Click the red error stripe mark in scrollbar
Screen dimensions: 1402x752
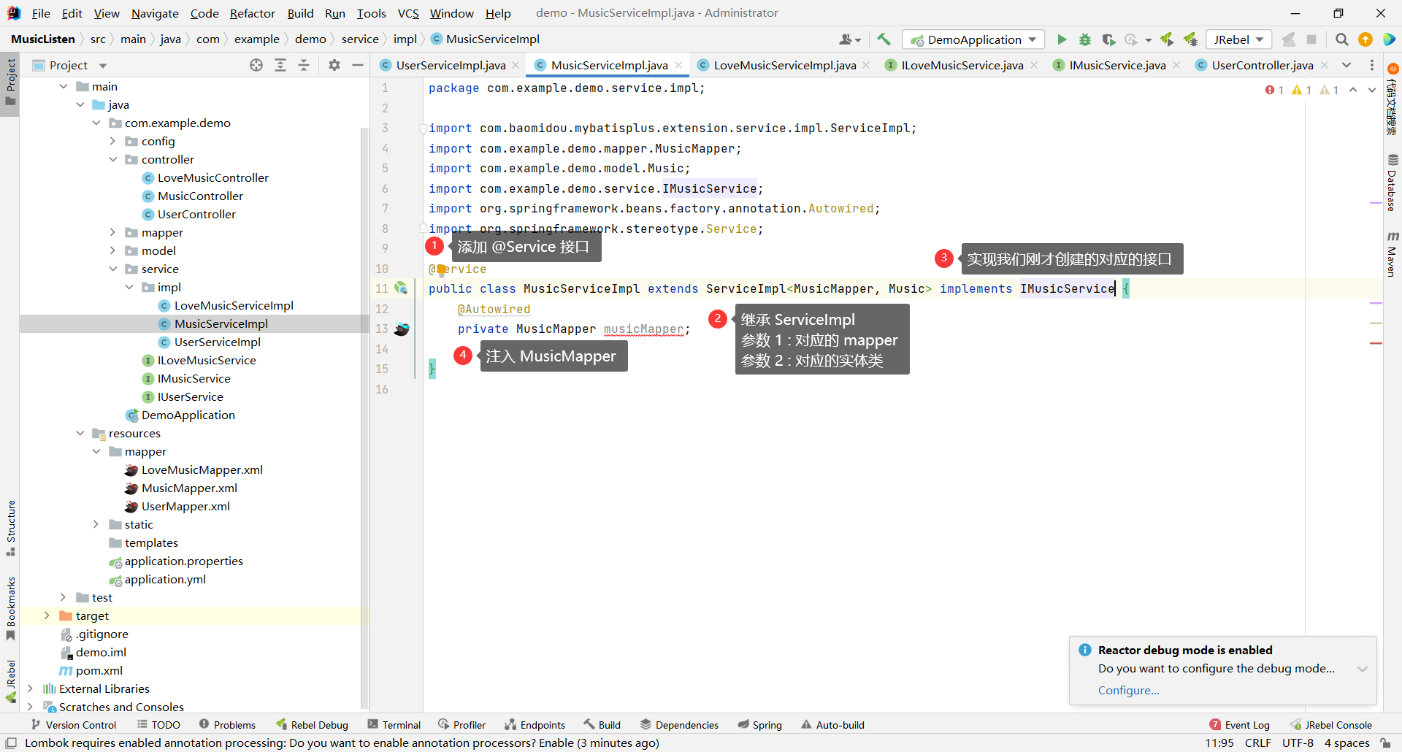coord(1376,342)
